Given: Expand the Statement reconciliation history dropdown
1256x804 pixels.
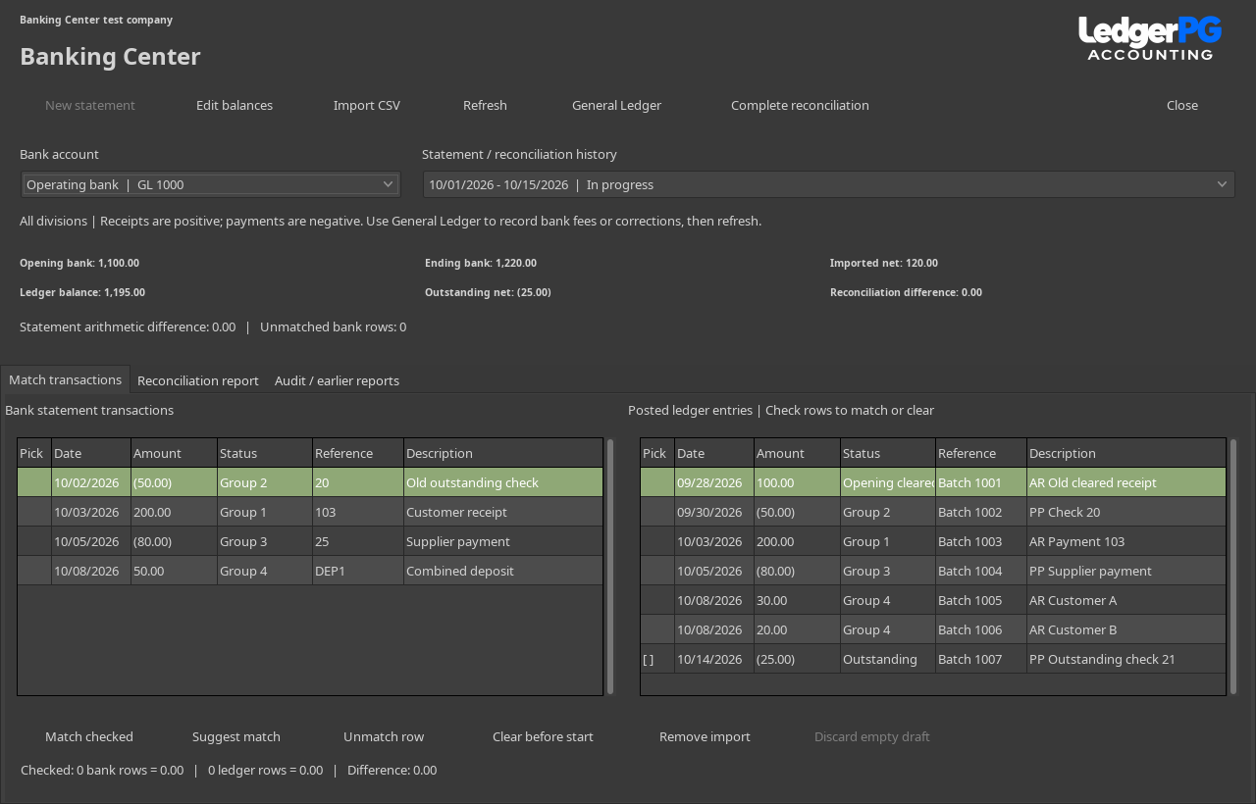Looking at the screenshot, I should click(x=829, y=184).
